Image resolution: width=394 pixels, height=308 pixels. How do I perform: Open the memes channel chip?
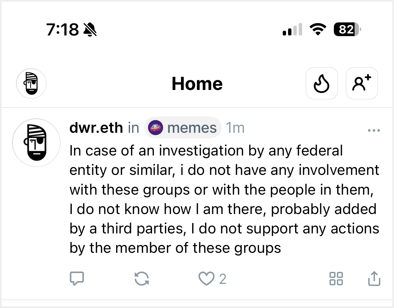[x=183, y=128]
